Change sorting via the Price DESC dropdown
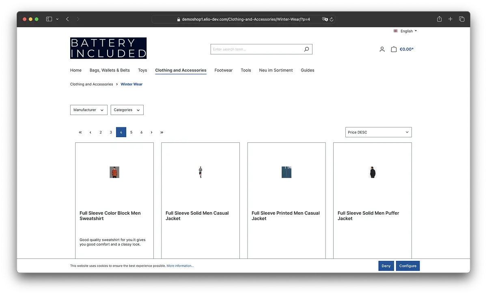The height and width of the screenshot is (295, 487). (378, 132)
